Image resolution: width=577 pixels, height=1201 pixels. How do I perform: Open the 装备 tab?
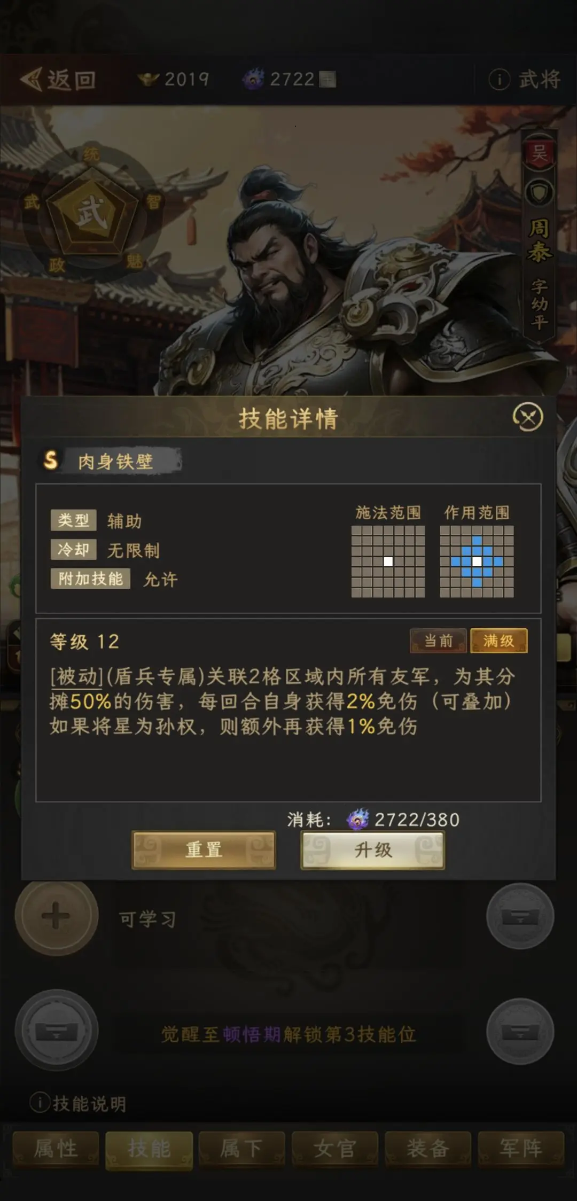click(427, 1148)
